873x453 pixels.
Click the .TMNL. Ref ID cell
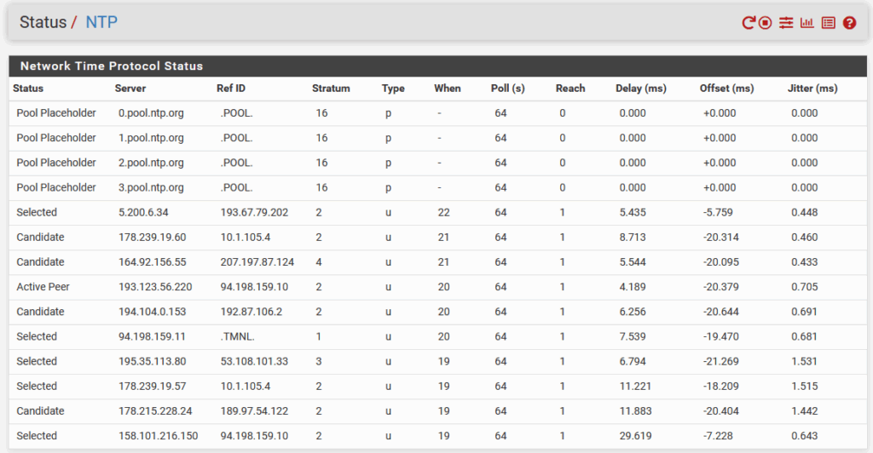(239, 336)
